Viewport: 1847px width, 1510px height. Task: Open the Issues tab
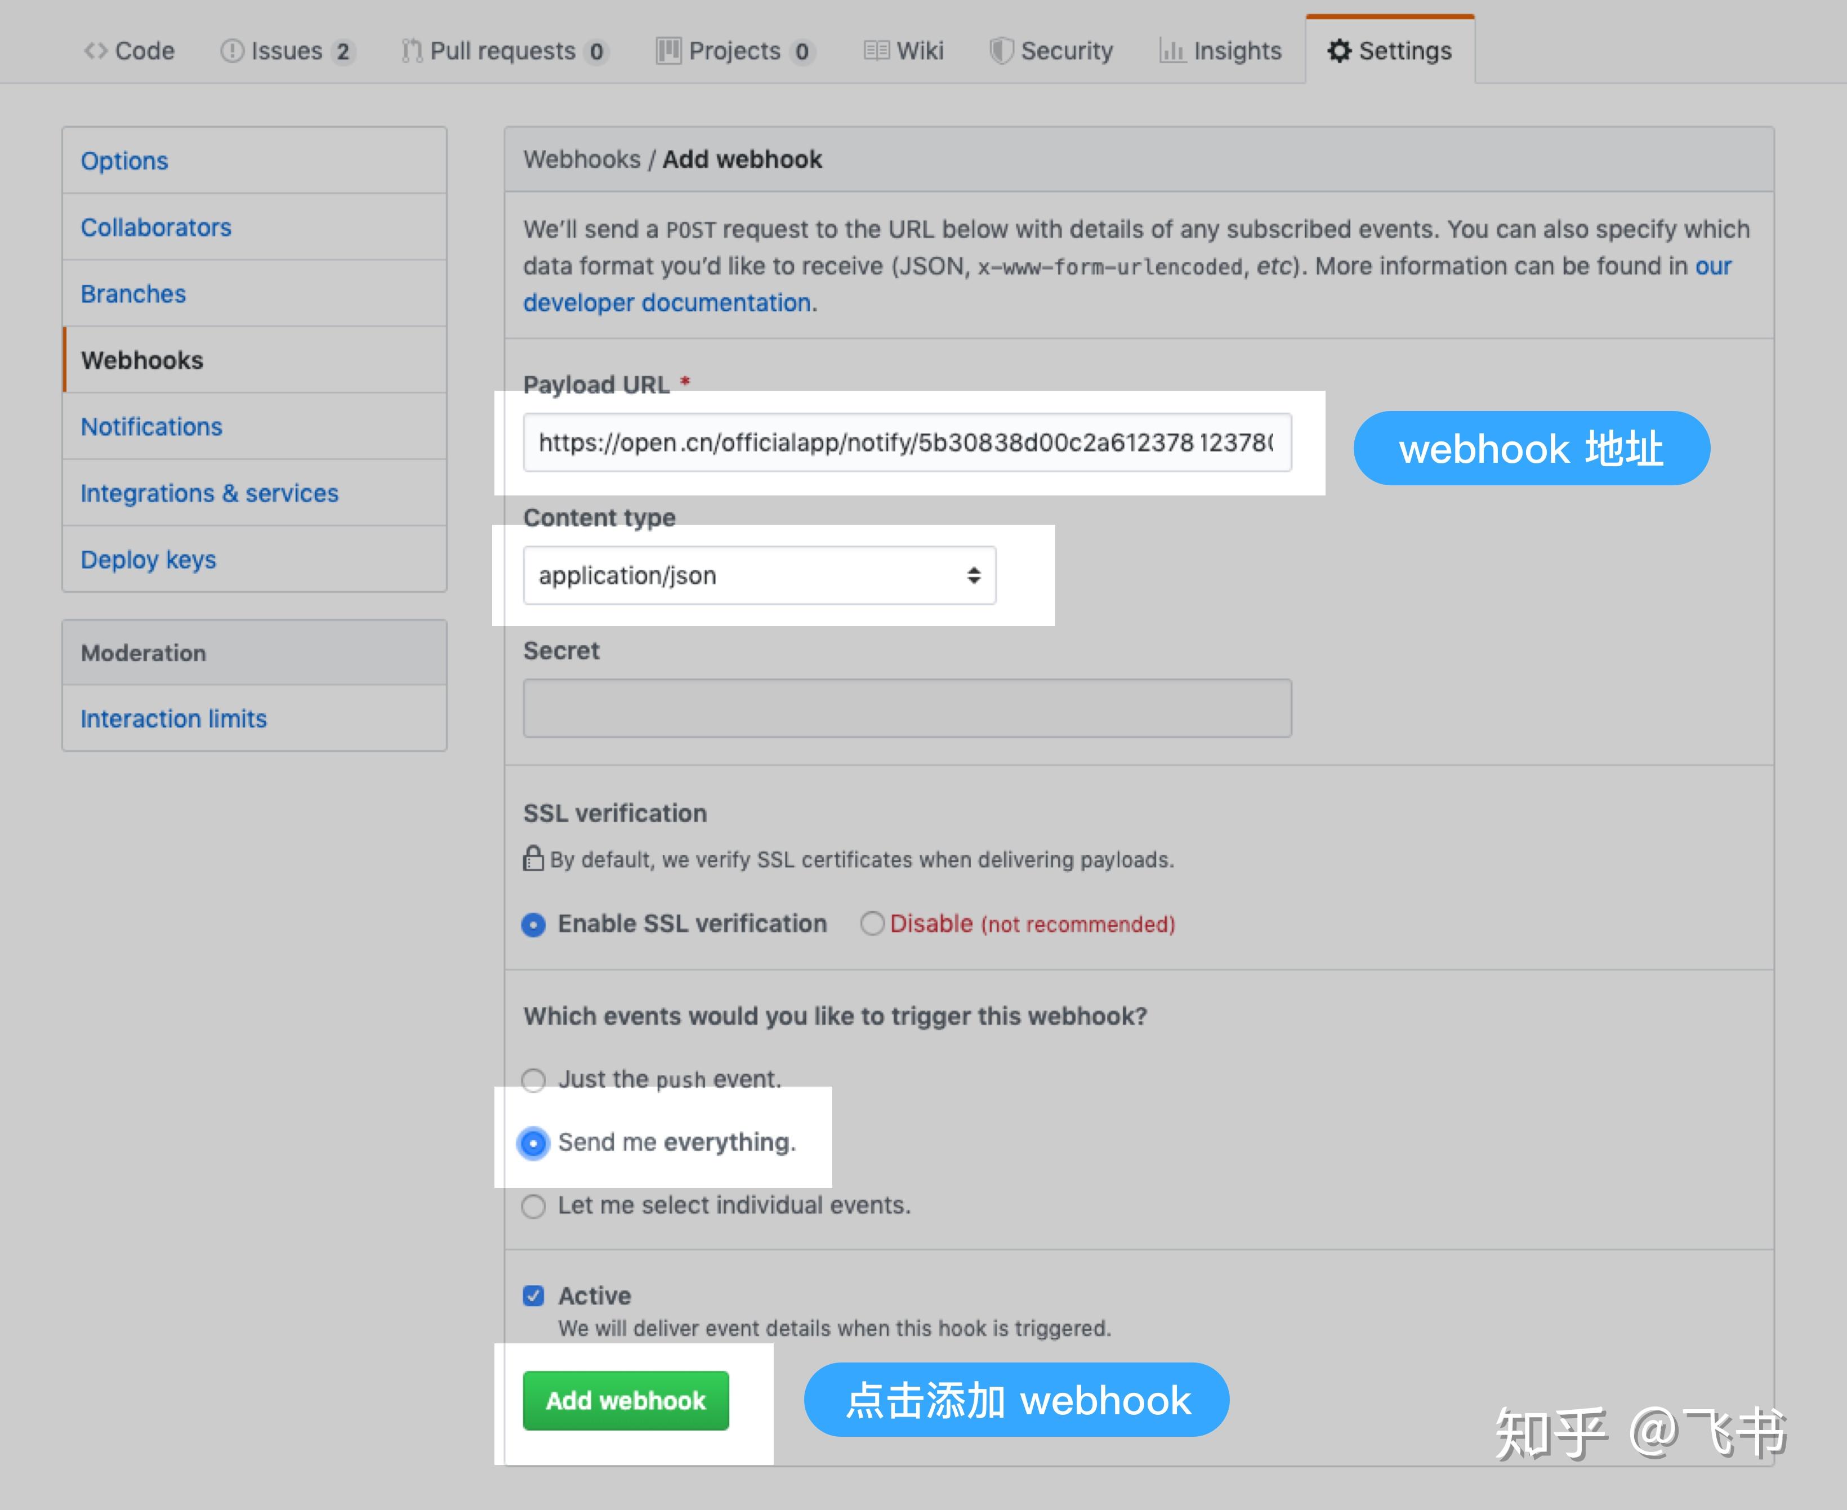287,51
